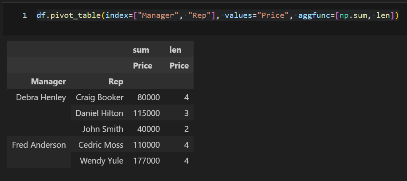Click the Craig Booker row label
Viewport: 407px width, 181px height.
(99, 97)
